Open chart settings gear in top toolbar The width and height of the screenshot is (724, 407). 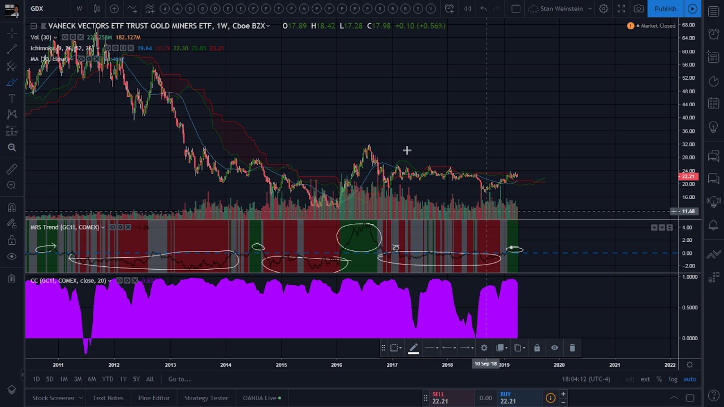pyautogui.click(x=604, y=8)
